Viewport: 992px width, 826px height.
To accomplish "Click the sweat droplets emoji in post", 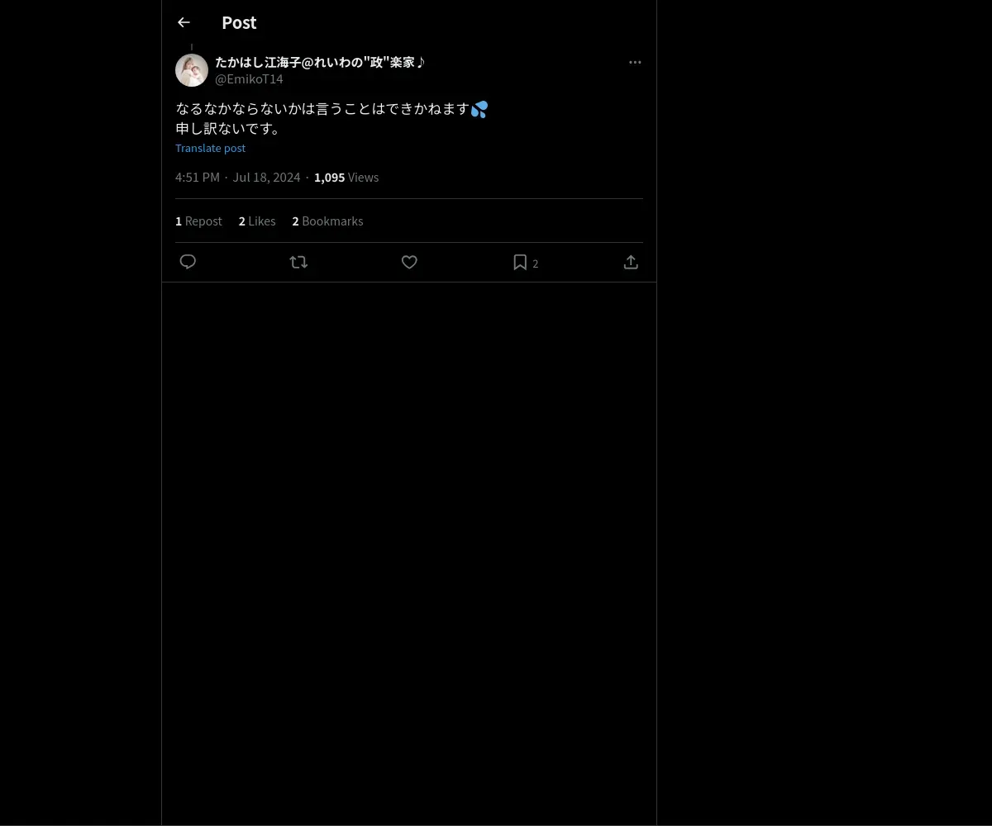I will click(x=479, y=109).
